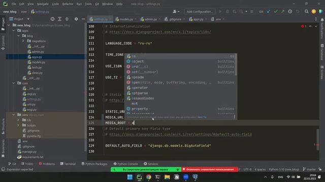Open the Refactor menu
This screenshot has width=325, height=182.
pos(68,4)
